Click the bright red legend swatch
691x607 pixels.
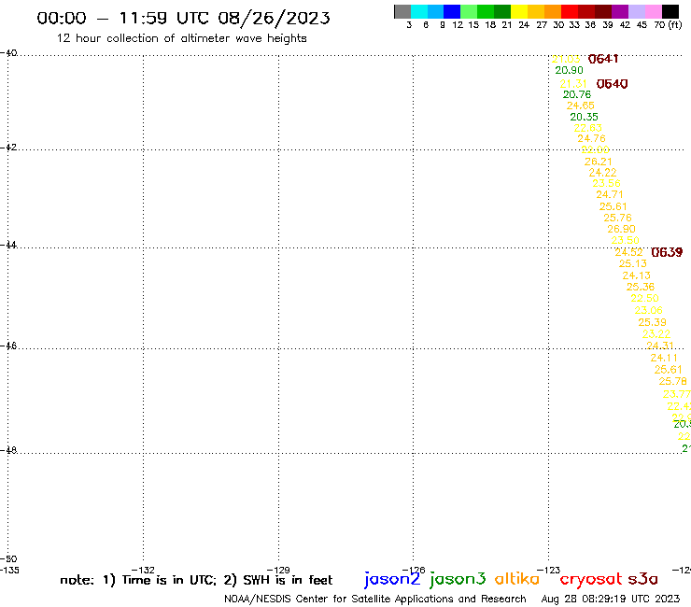tap(570, 11)
